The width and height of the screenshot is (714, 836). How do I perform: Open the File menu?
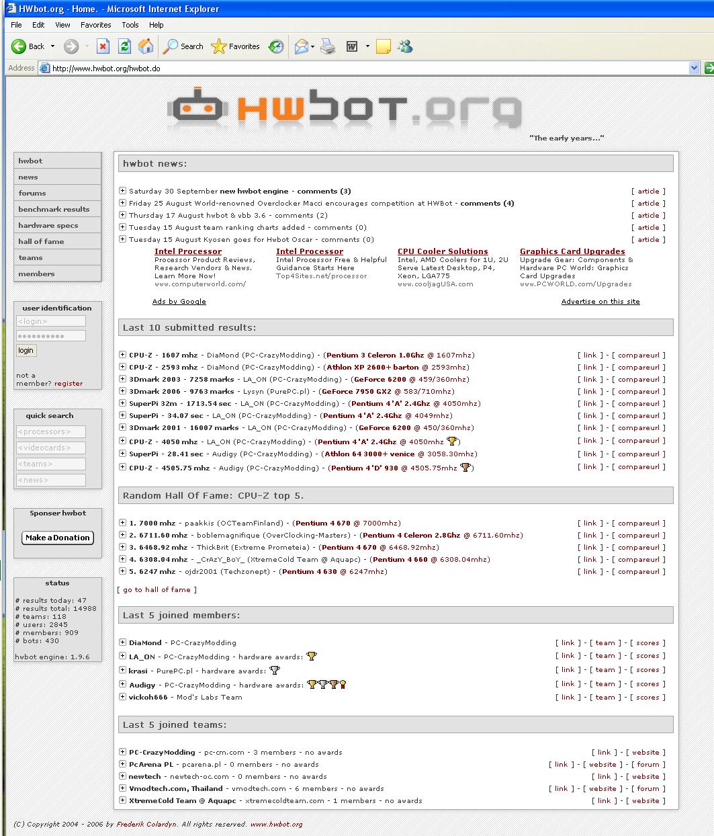(x=16, y=25)
